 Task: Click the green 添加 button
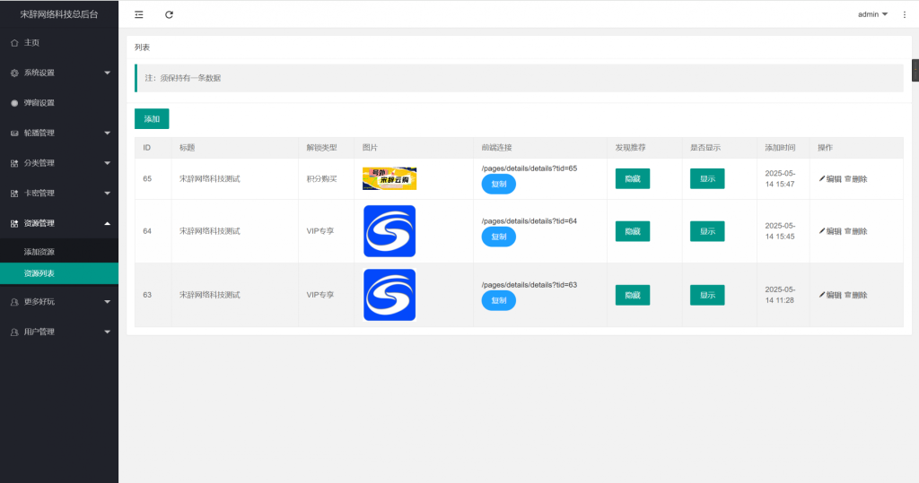coord(152,118)
